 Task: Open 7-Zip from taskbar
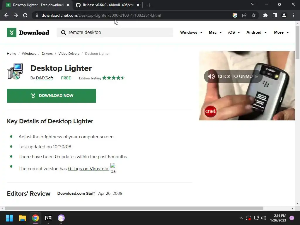point(48,218)
